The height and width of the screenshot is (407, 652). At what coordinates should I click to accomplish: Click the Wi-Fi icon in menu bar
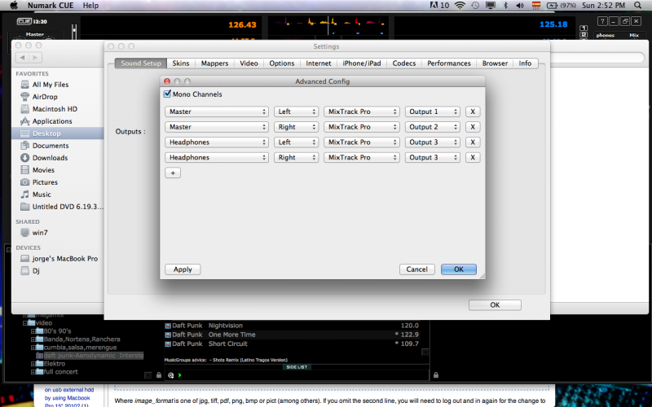pos(460,6)
